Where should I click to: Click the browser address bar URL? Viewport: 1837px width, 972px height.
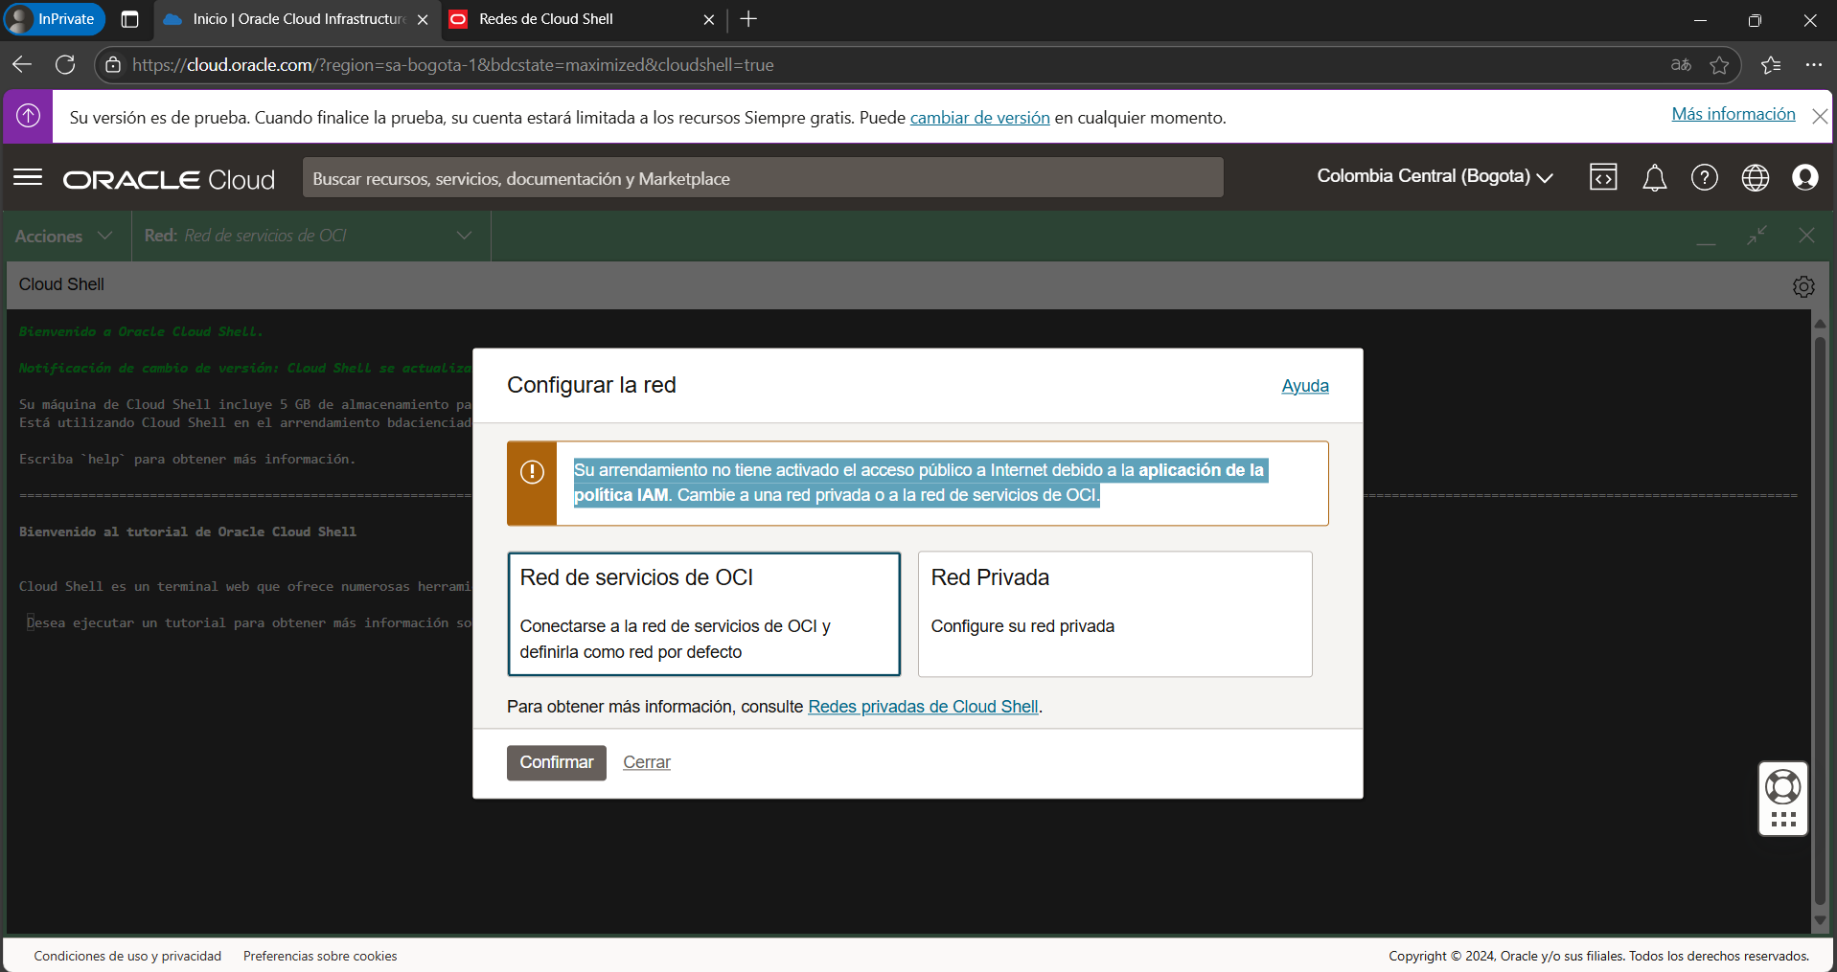tap(452, 65)
